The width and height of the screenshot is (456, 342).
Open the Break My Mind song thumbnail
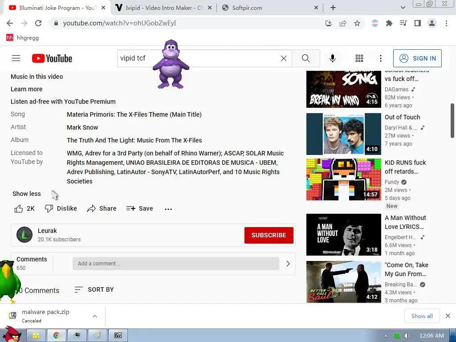pos(343,89)
